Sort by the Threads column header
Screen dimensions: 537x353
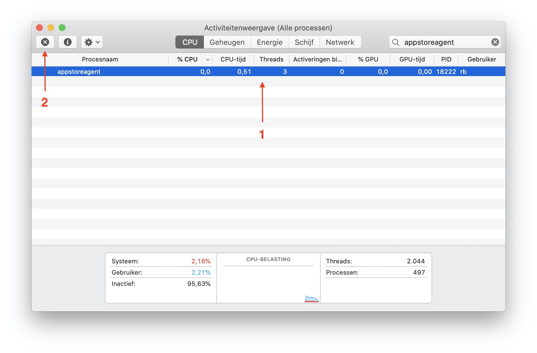pos(271,59)
